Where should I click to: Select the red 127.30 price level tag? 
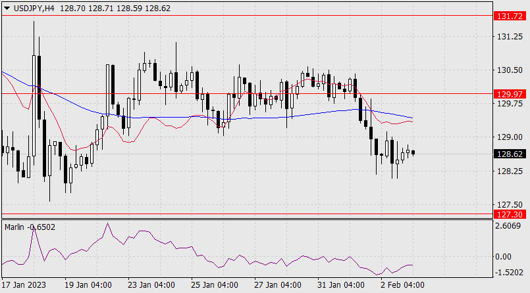click(511, 214)
